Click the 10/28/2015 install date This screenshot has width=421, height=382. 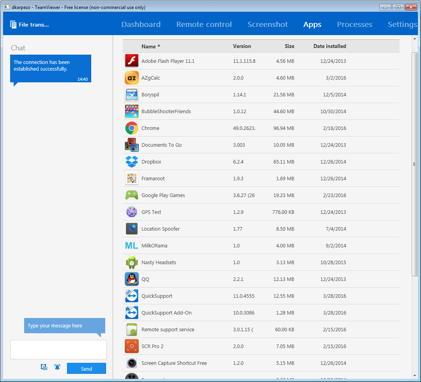click(333, 262)
